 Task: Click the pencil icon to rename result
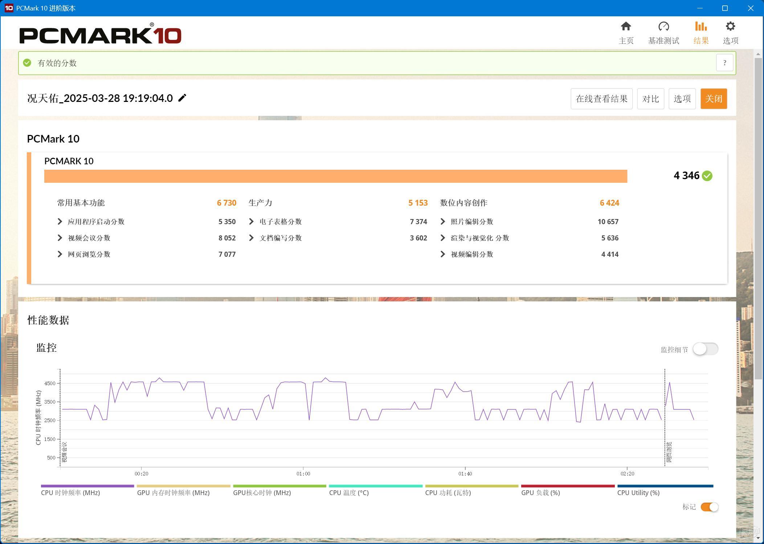tap(182, 98)
